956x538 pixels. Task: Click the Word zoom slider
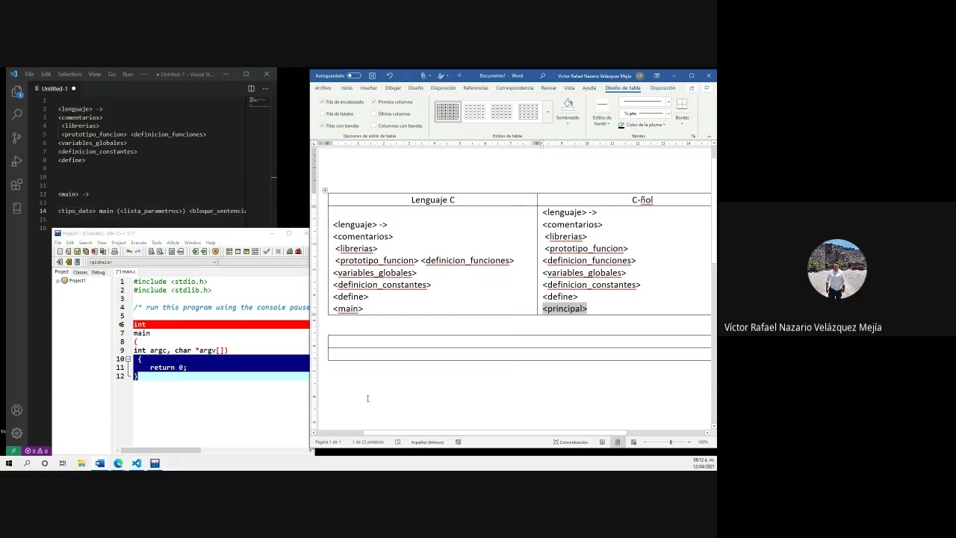[x=670, y=442]
